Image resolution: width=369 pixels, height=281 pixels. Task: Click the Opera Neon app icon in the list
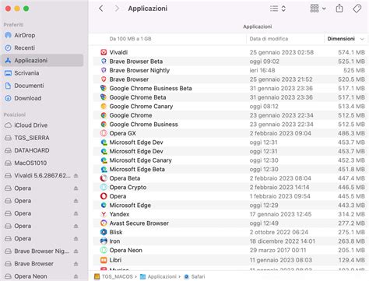(104, 250)
